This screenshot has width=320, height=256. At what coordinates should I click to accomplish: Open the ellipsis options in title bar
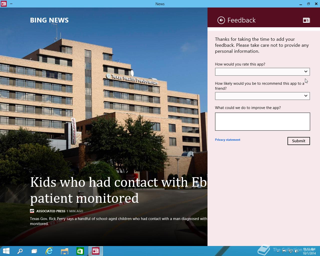point(11,4)
